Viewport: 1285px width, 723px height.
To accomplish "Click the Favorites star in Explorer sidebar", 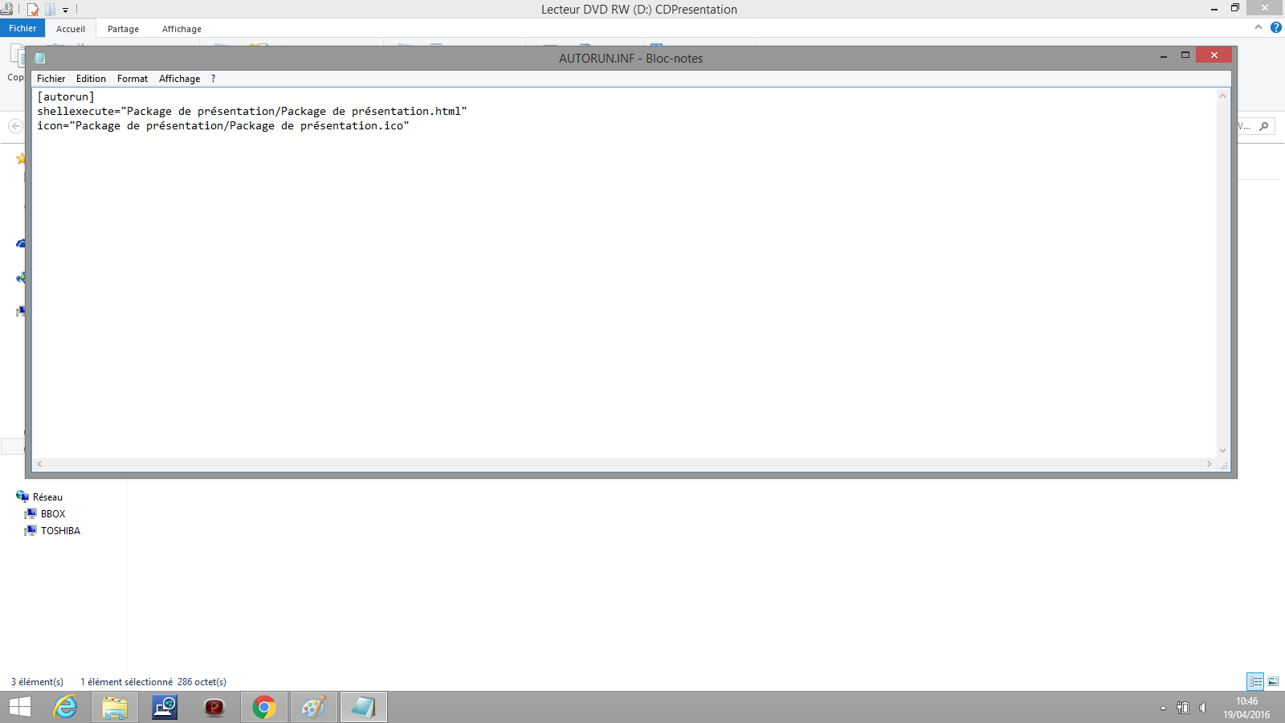I will pyautogui.click(x=21, y=158).
